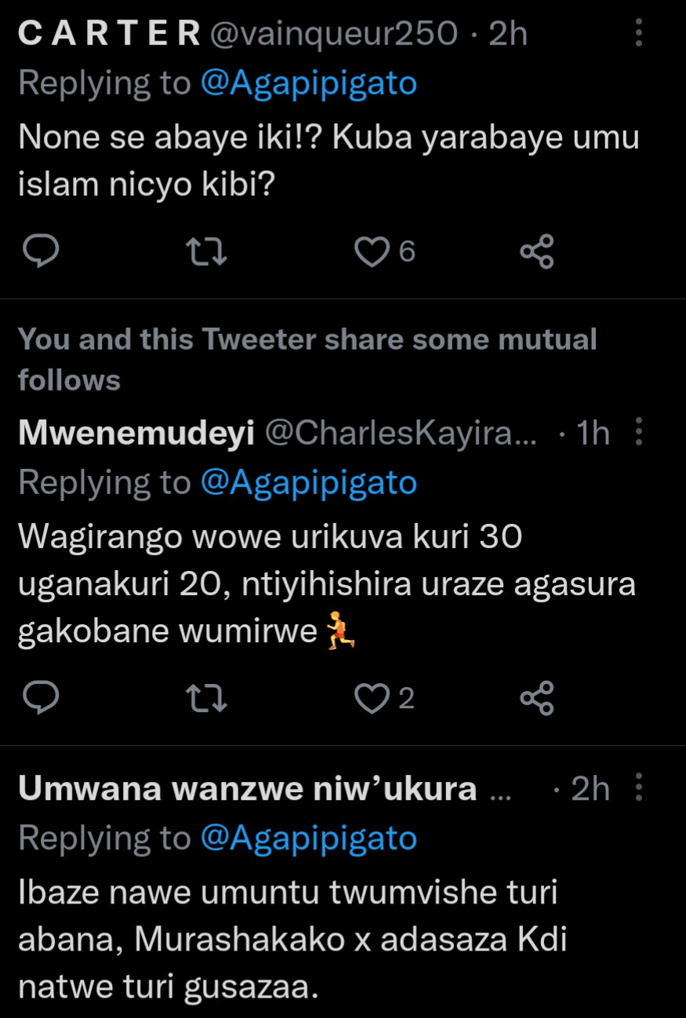Open more options on Umwana wanzwe tweet
The width and height of the screenshot is (686, 1018).
pos(639,788)
